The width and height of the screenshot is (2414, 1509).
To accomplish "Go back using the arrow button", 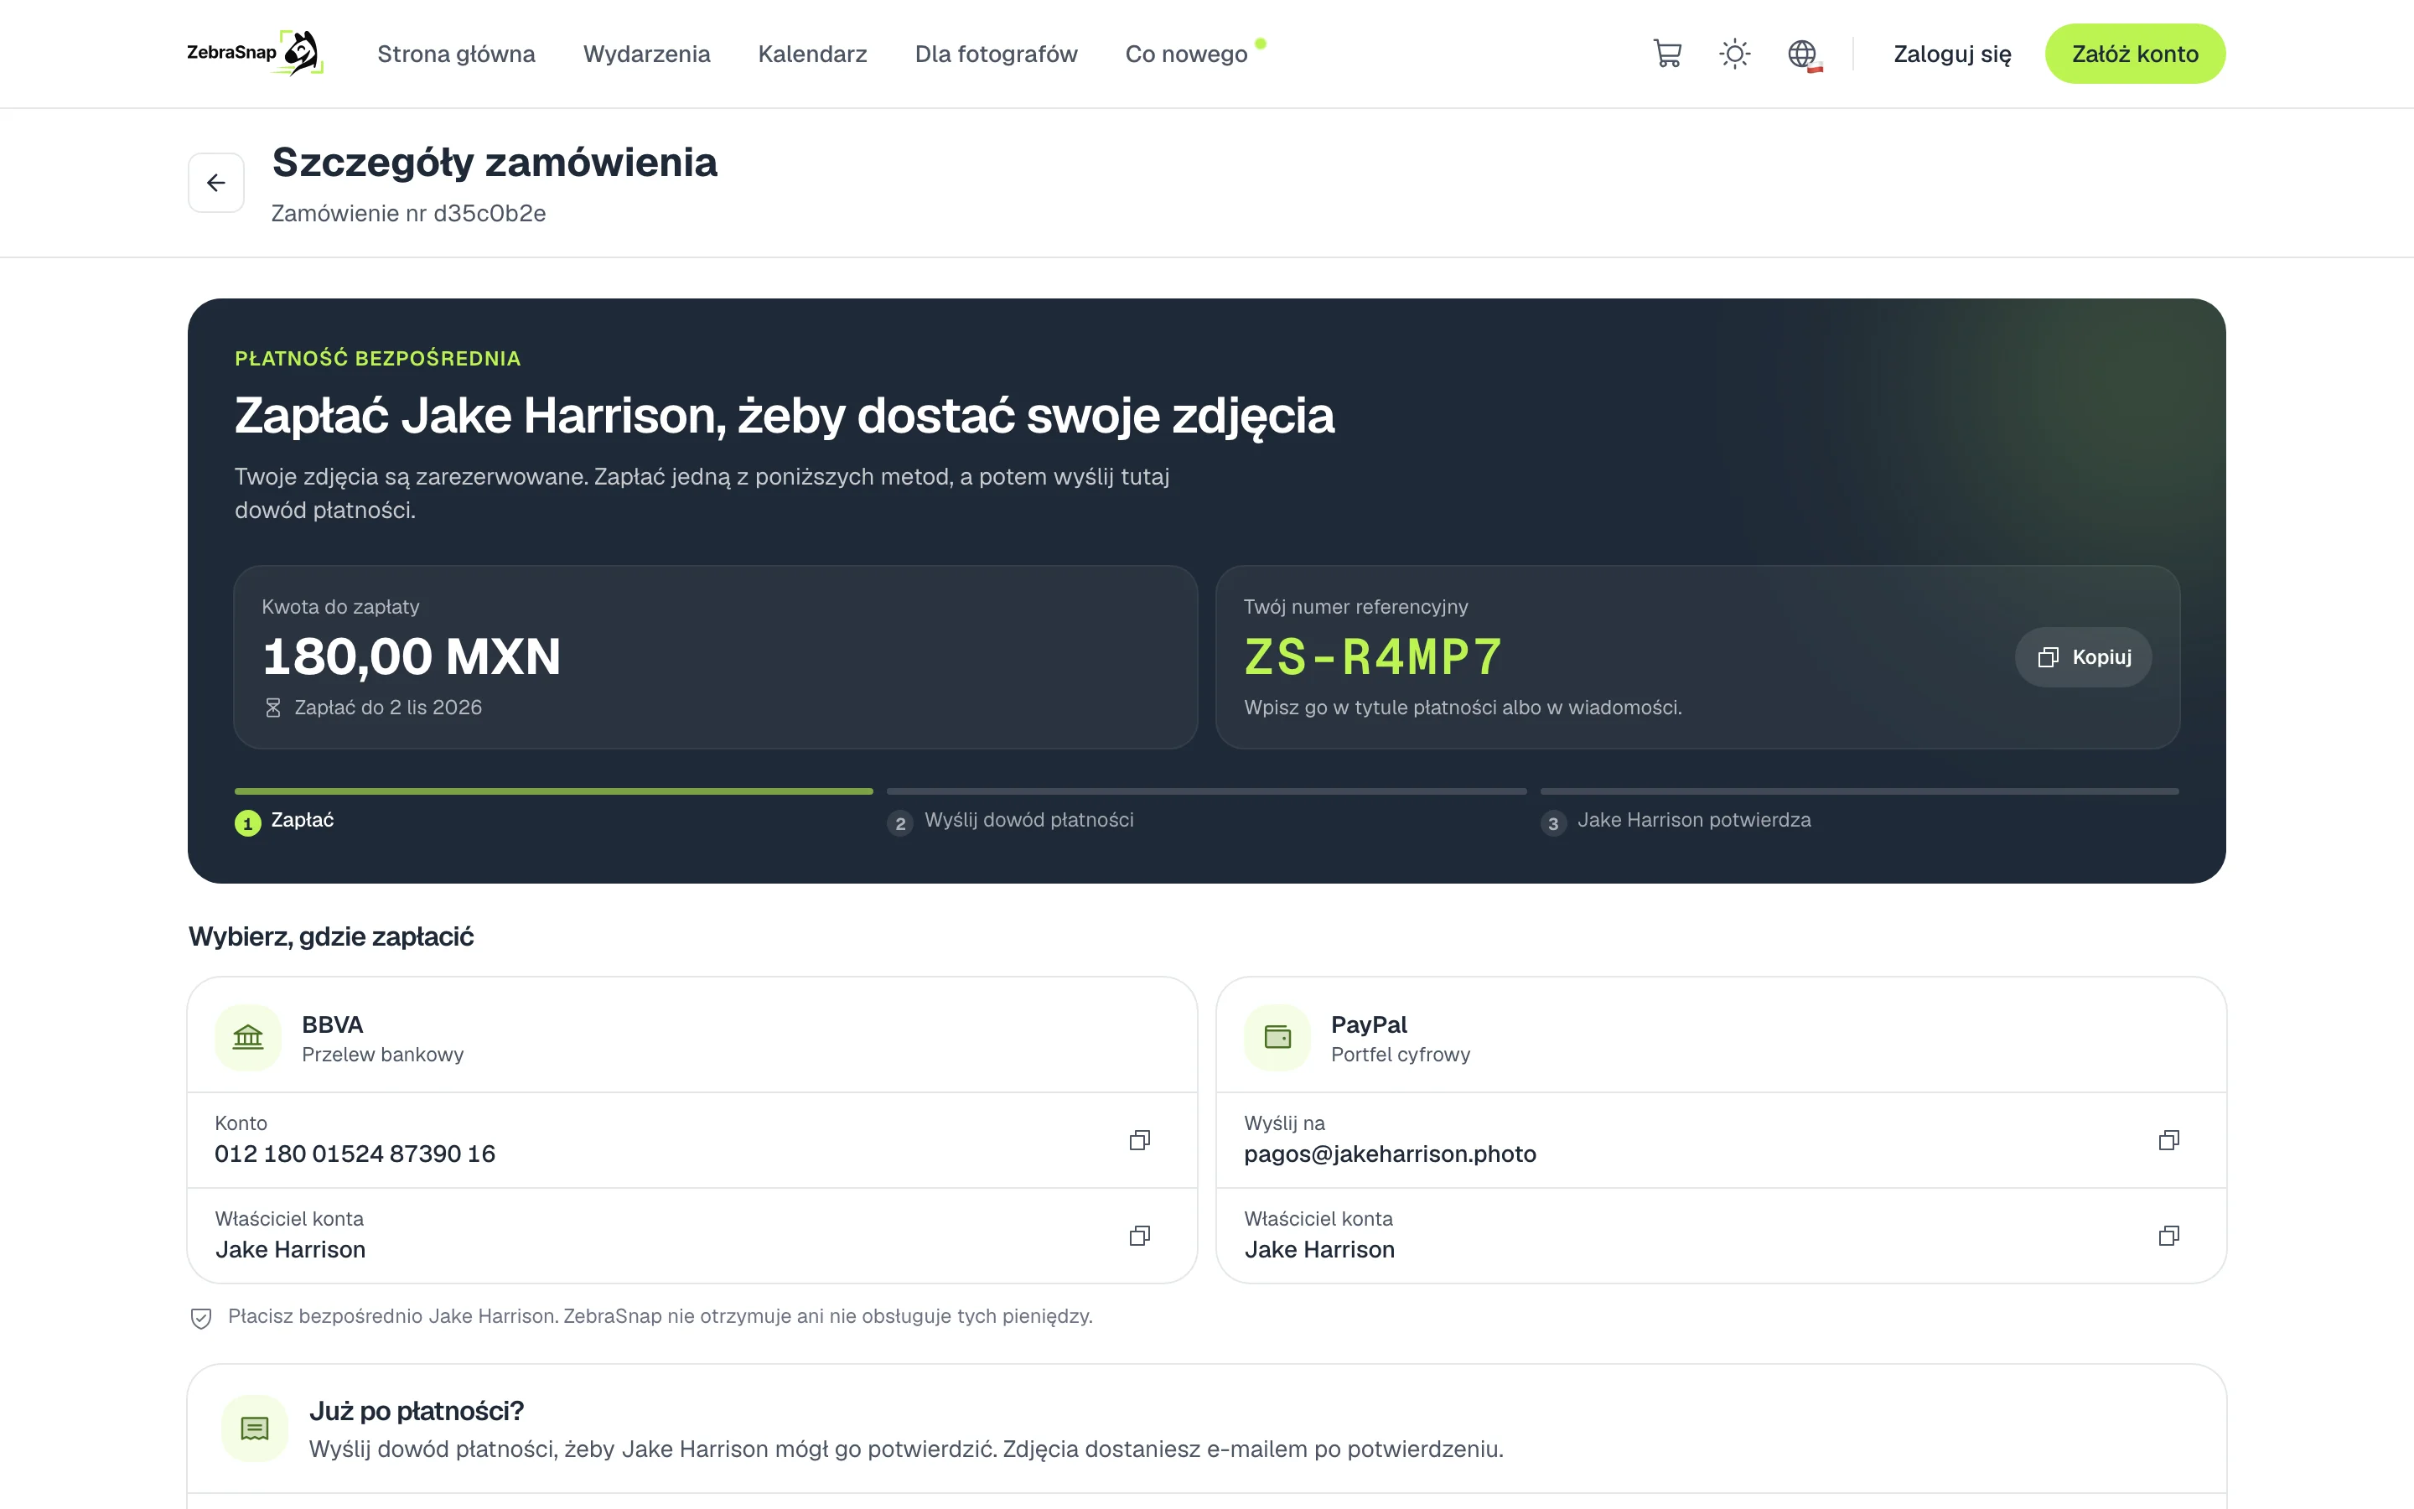I will [216, 183].
